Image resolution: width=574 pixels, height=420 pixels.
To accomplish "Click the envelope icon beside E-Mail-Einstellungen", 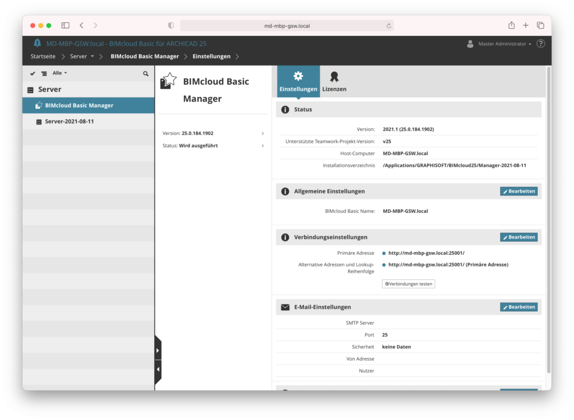I will click(286, 307).
